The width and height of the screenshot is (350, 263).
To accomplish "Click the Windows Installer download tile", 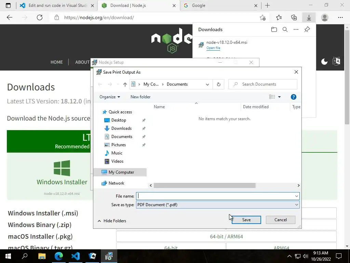I will pyautogui.click(x=62, y=176).
